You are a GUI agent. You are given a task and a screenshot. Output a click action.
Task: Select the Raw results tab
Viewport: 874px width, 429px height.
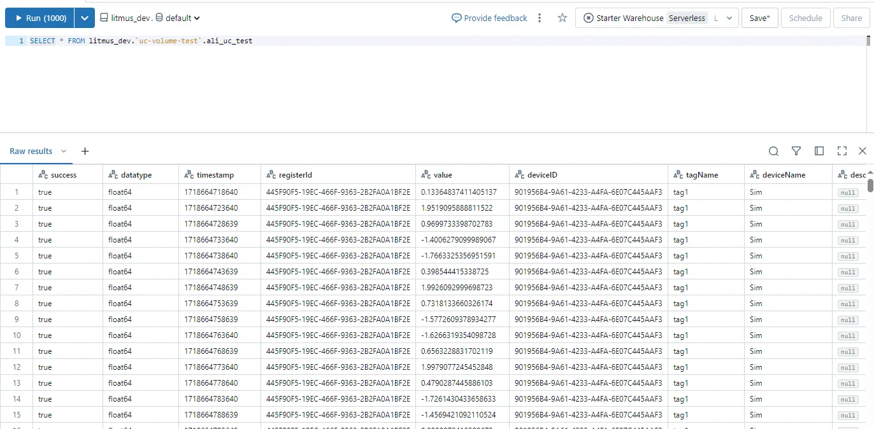click(x=31, y=151)
